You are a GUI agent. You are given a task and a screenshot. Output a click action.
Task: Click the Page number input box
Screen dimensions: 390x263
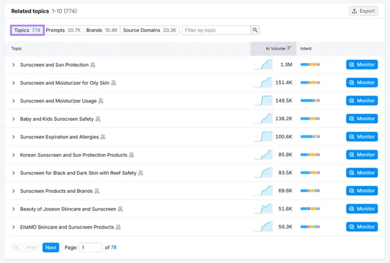pos(90,247)
